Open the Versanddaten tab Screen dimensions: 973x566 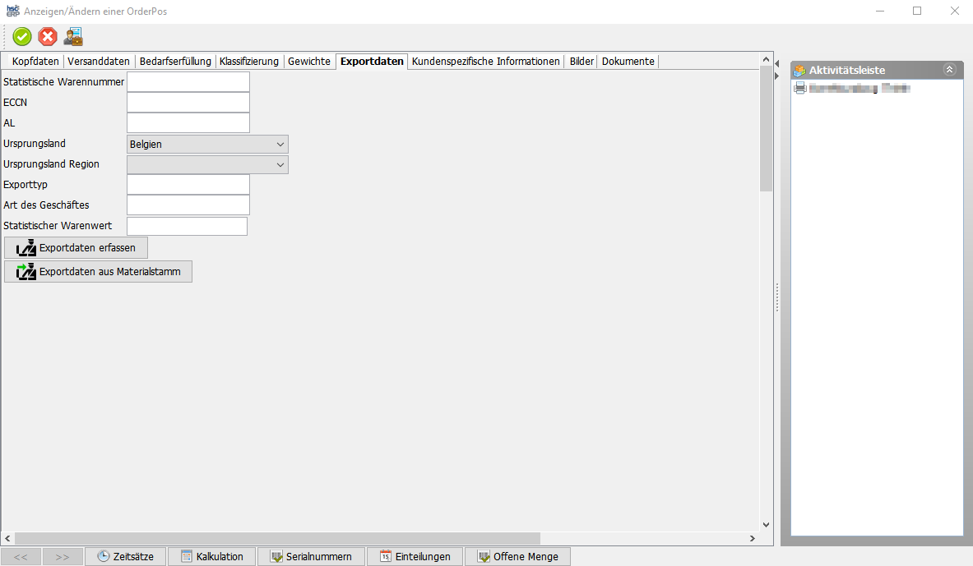click(99, 62)
